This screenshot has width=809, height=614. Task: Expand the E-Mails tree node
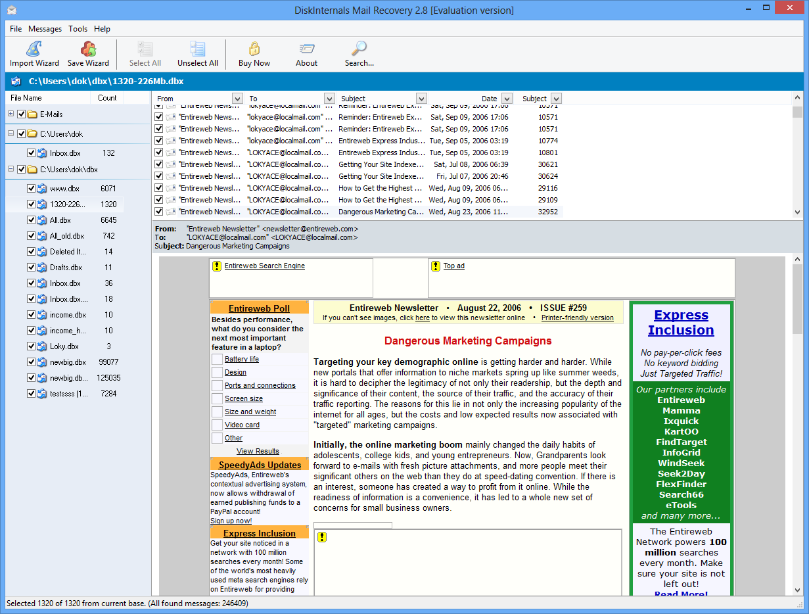pyautogui.click(x=11, y=114)
